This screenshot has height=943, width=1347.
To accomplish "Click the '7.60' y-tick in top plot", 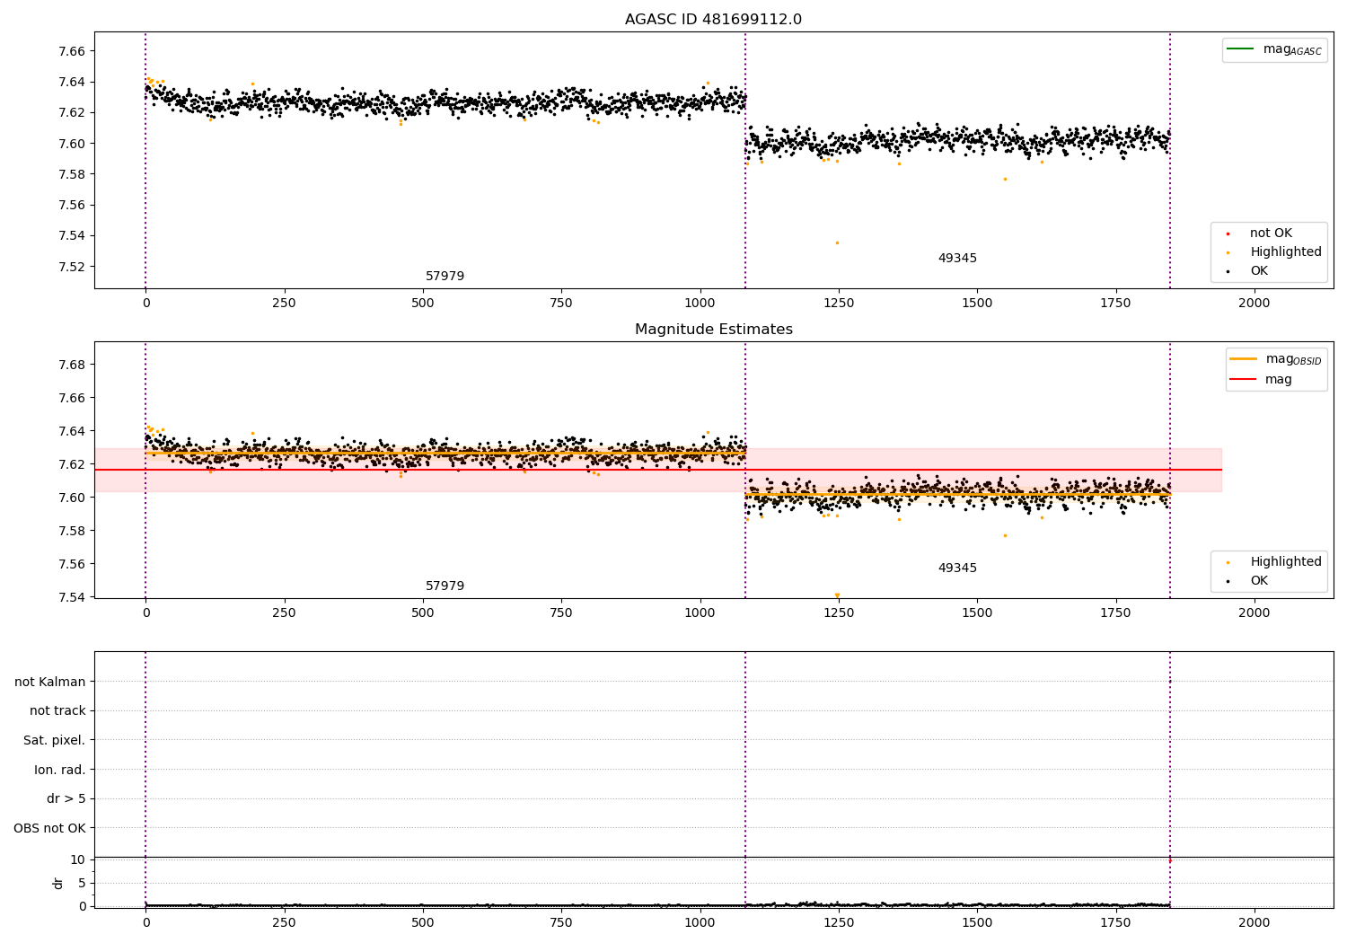I will 71,144.
